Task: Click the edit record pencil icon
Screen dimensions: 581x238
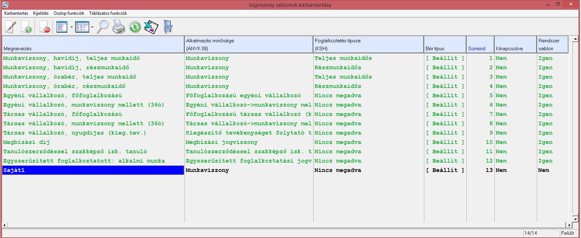Action: tap(10, 27)
